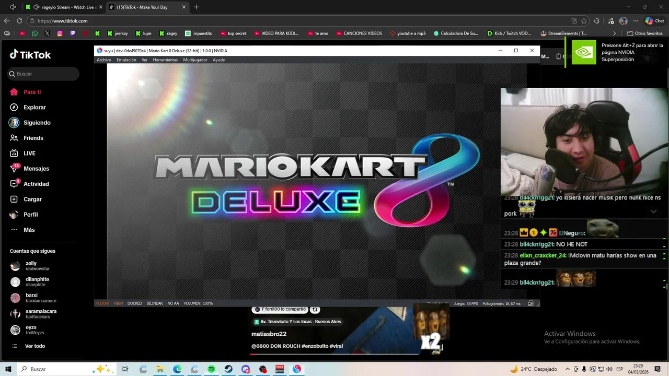Open the Multijugador menu in suyu
Screen dimensions: 669x376
(195, 60)
